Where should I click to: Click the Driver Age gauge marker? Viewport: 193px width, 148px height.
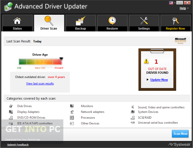click(x=61, y=58)
